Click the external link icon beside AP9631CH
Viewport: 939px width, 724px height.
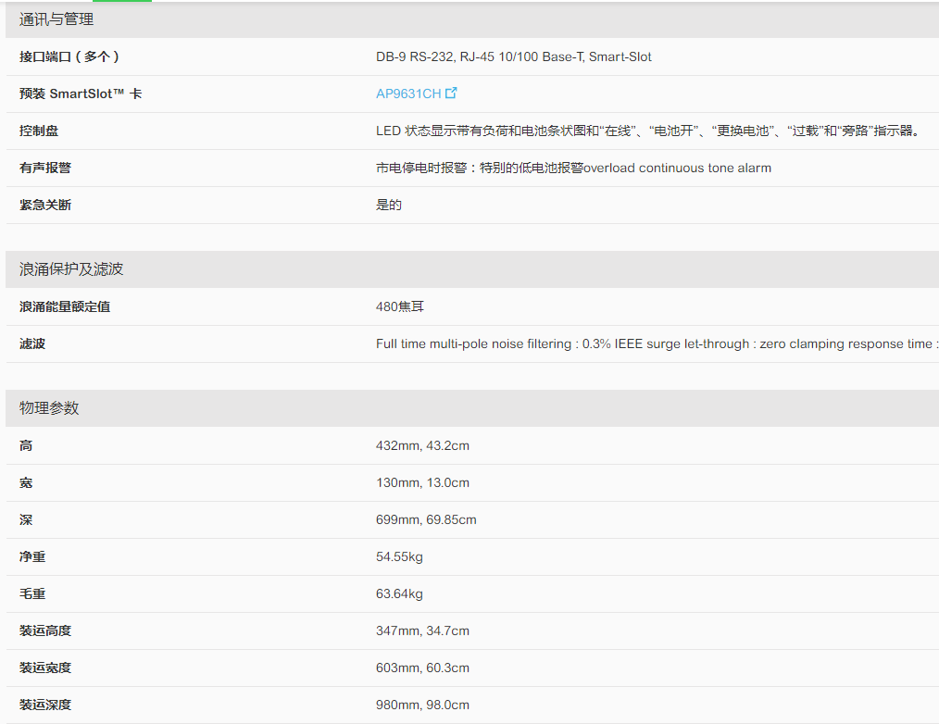click(452, 93)
